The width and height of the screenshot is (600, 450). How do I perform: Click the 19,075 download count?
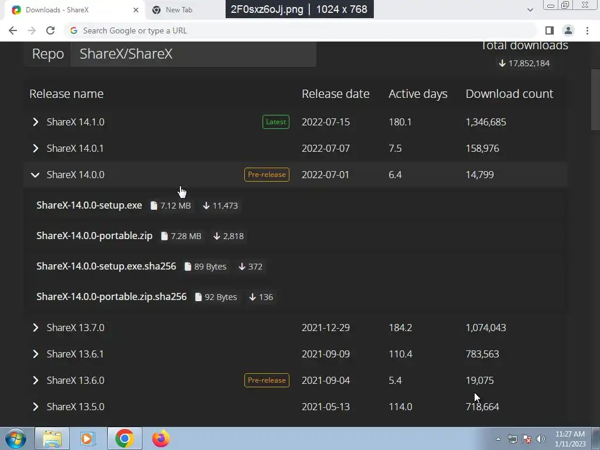point(480,380)
